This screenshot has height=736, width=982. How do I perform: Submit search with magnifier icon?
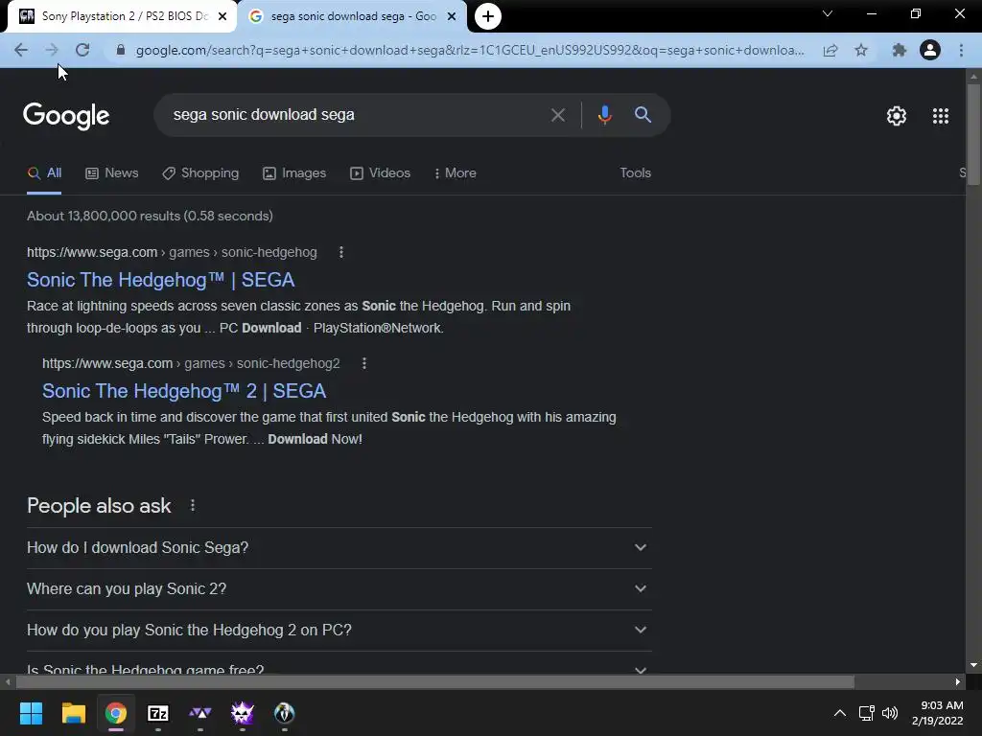tap(643, 115)
